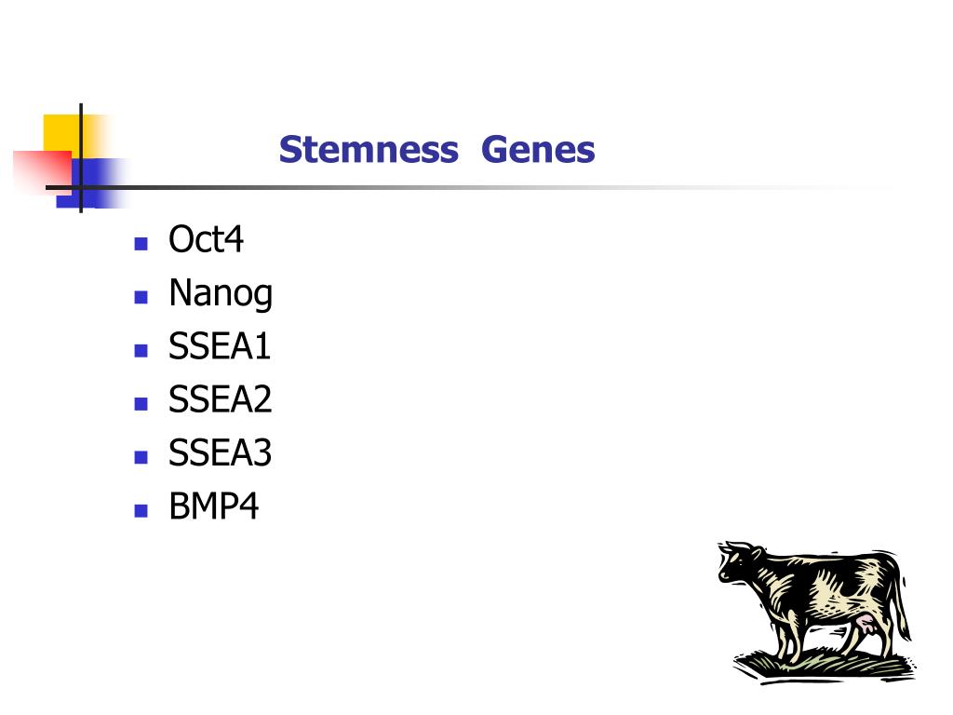953x715 pixels.
Task: Click the blue bullet beside SSEA1
Action: click(x=141, y=351)
